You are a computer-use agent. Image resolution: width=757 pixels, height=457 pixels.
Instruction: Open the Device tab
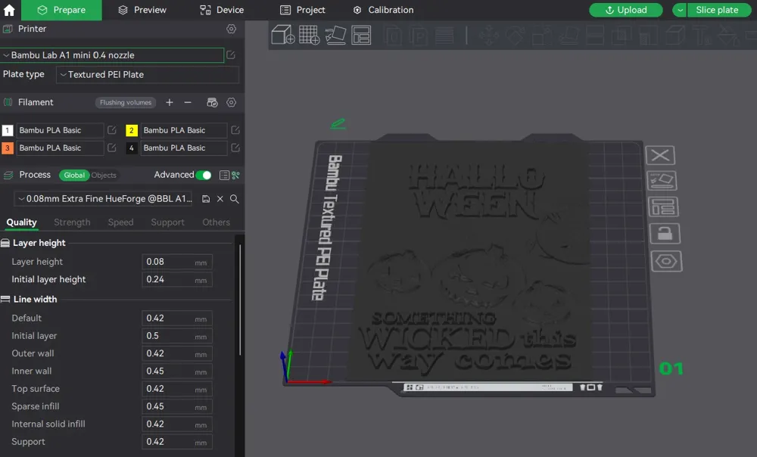coord(222,10)
